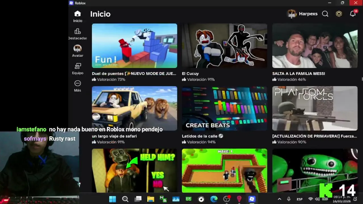Click 'SALTA A LA FAMILIA MESSI' title text
The image size is (363, 204).
299,74
